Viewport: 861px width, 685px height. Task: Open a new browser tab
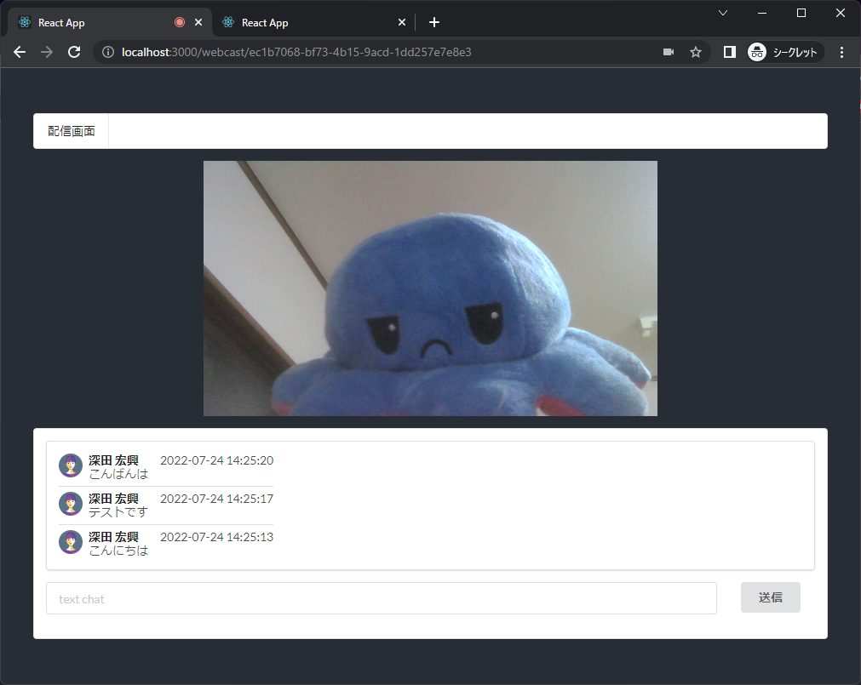click(434, 22)
